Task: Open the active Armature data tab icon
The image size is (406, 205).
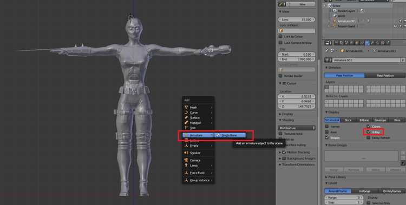Action: (x=367, y=43)
